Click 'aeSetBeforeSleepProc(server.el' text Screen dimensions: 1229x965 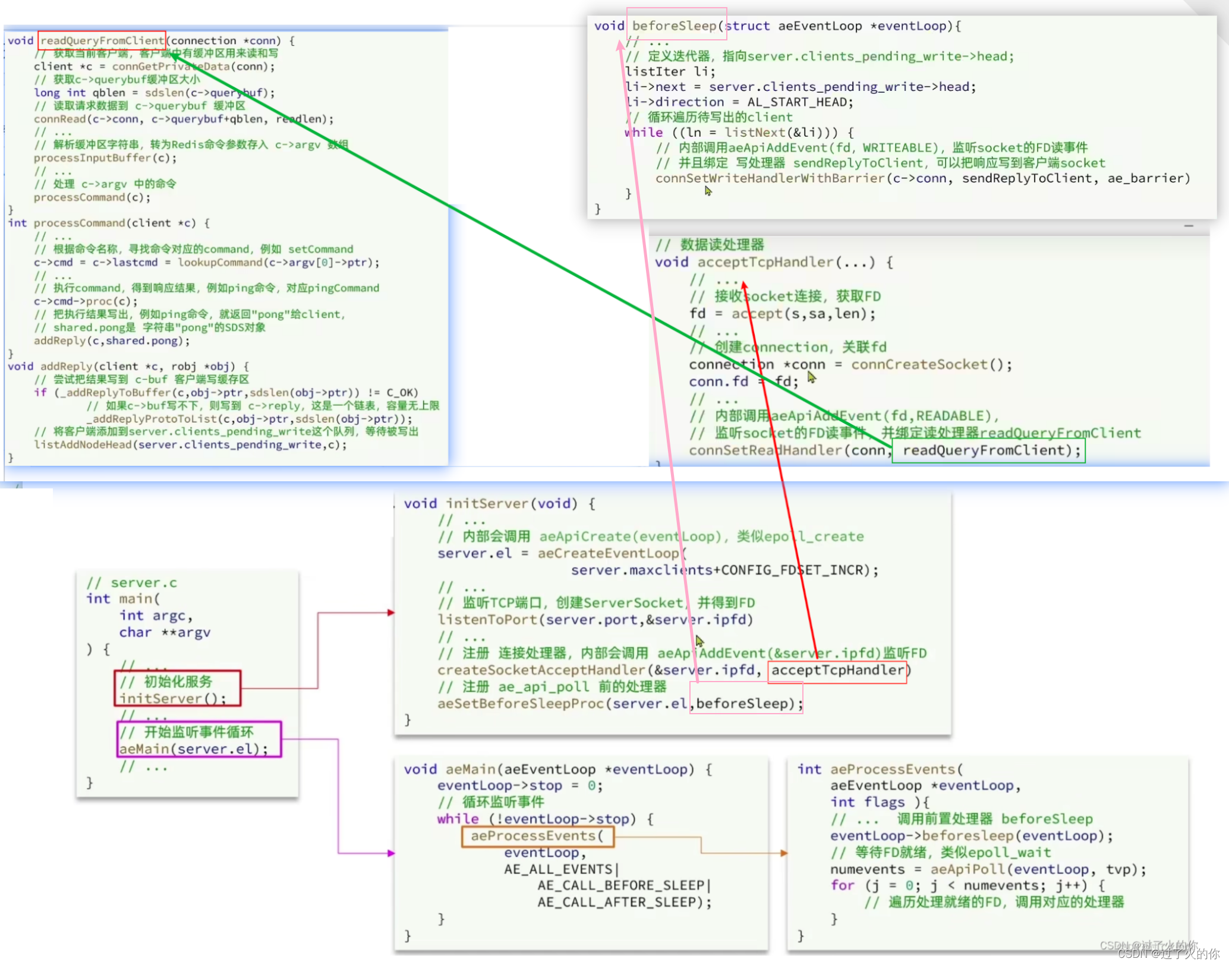point(562,704)
